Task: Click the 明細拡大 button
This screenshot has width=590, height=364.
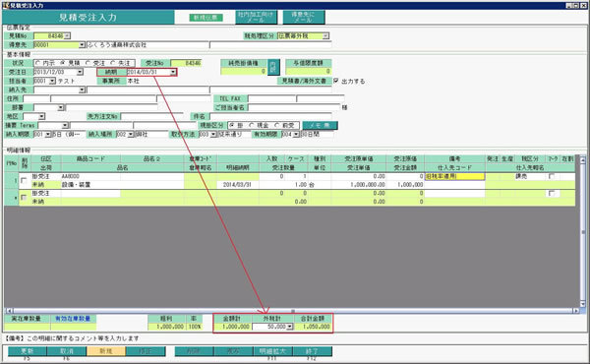Action: click(x=272, y=351)
